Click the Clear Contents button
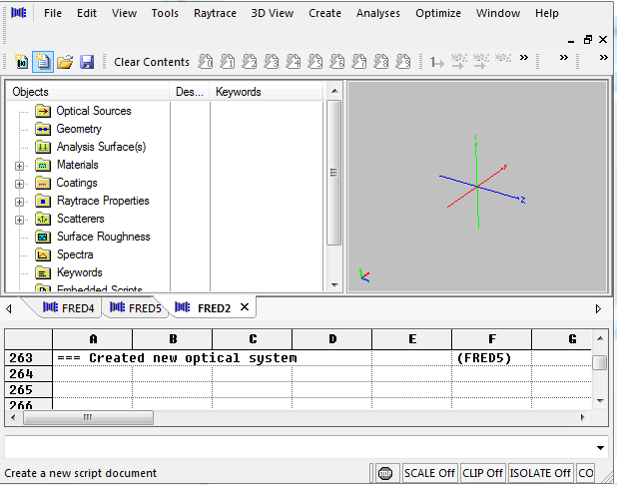This screenshot has height=485, width=617. (x=152, y=62)
